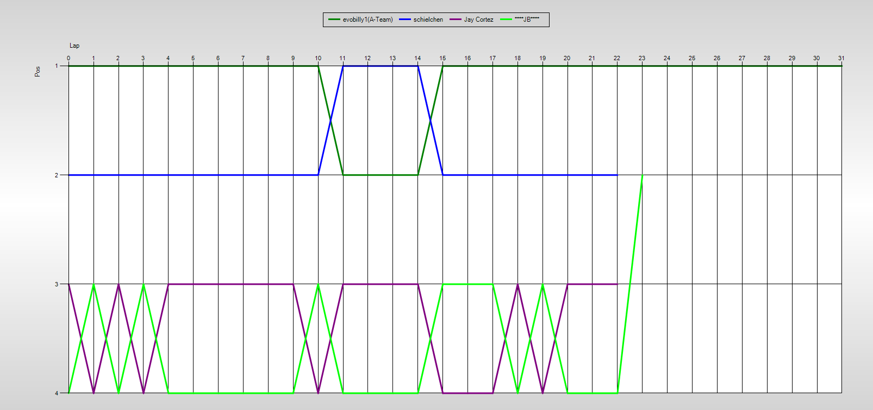Viewport: 873px width, 410px height.
Task: Select position 4 label on vertical axis
Action: click(57, 393)
